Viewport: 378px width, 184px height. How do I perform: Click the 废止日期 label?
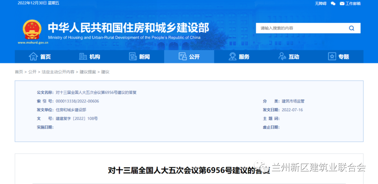point(271,127)
